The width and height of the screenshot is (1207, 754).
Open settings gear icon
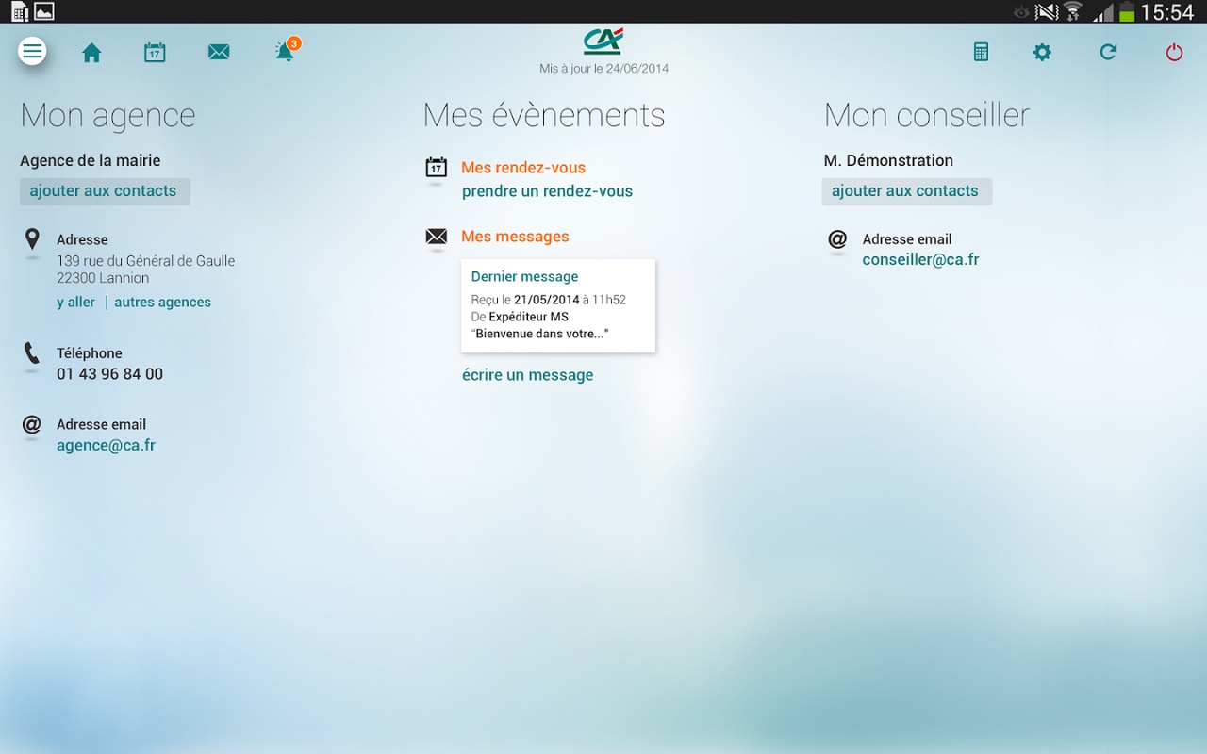[1042, 53]
